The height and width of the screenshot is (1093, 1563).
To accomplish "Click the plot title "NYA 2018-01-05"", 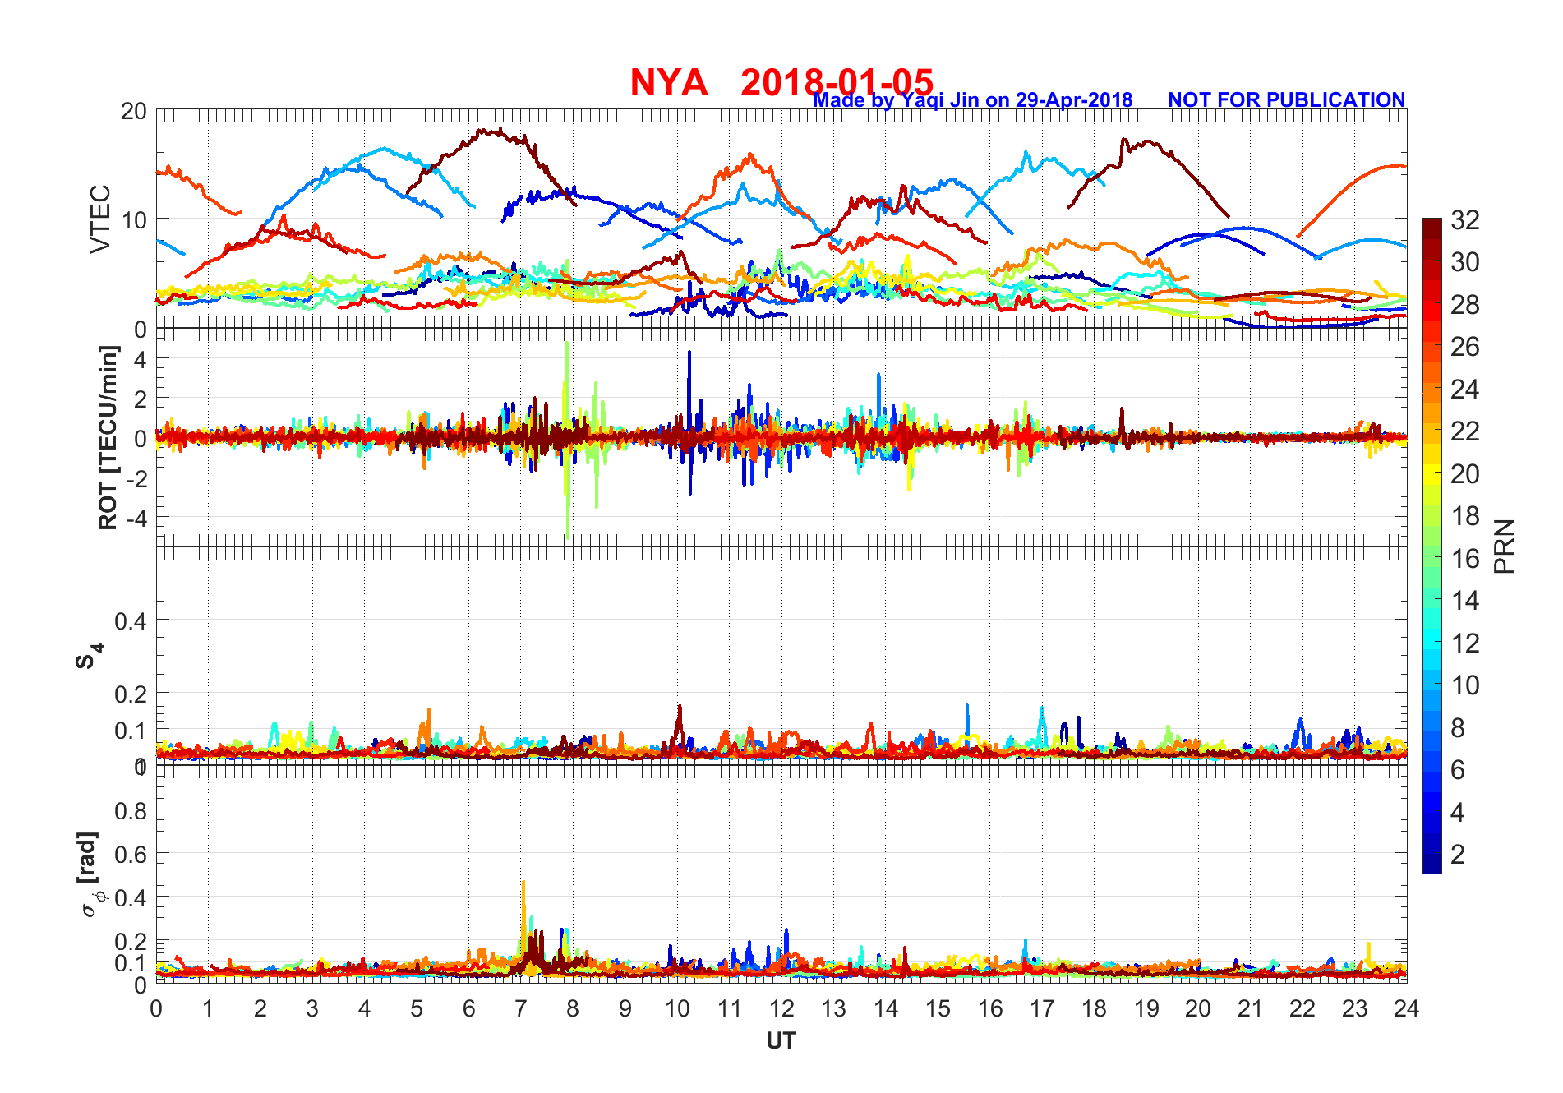I will [781, 82].
